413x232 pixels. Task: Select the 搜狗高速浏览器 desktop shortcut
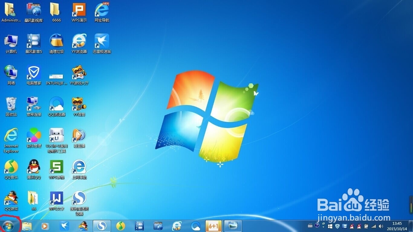[x=79, y=203]
